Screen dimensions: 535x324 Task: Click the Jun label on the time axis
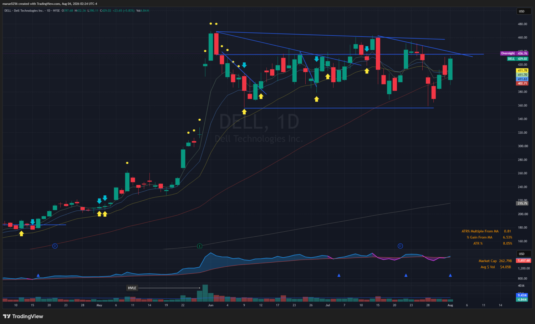coord(211,305)
